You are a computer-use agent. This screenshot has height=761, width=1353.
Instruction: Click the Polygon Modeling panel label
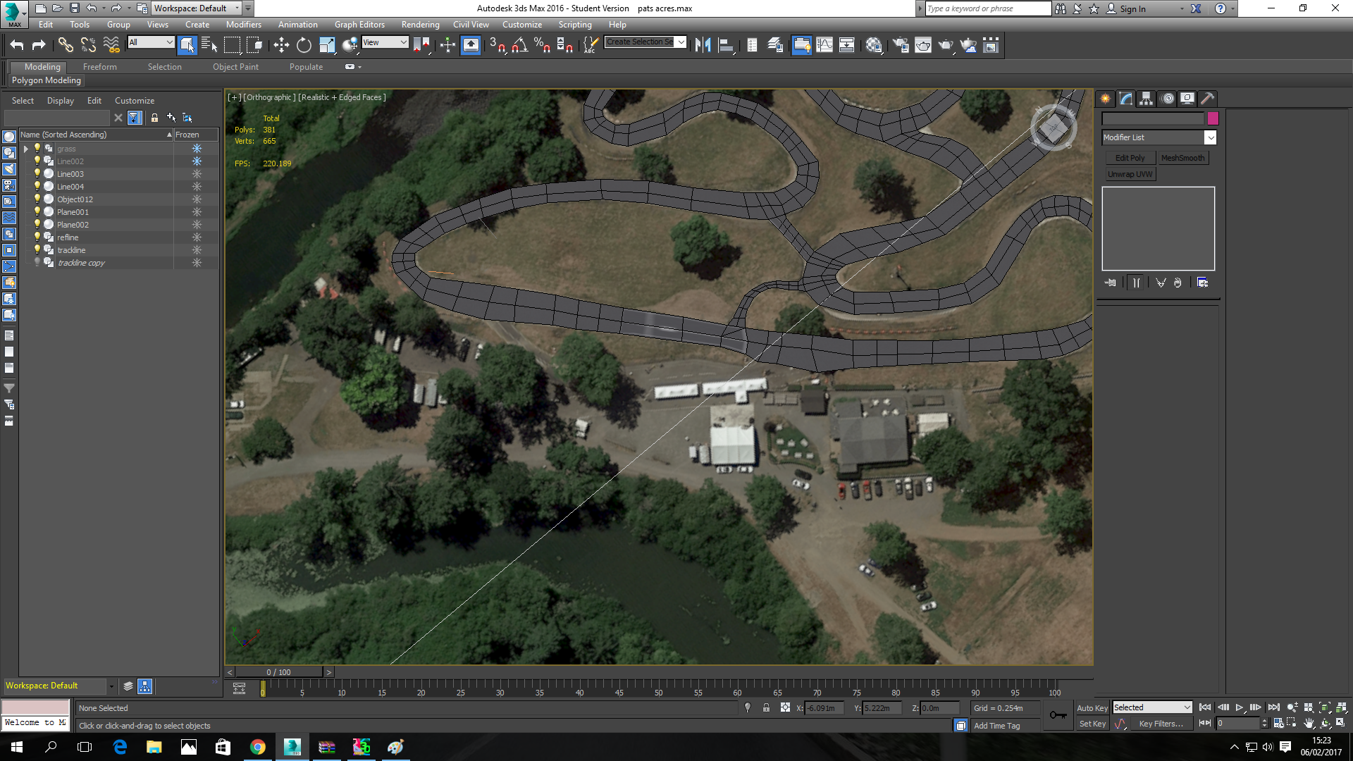click(x=47, y=80)
